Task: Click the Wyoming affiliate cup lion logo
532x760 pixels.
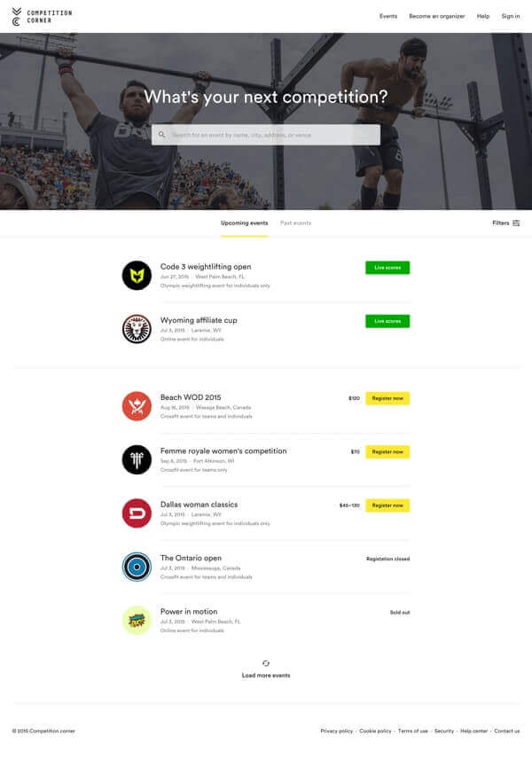Action: [x=137, y=329]
